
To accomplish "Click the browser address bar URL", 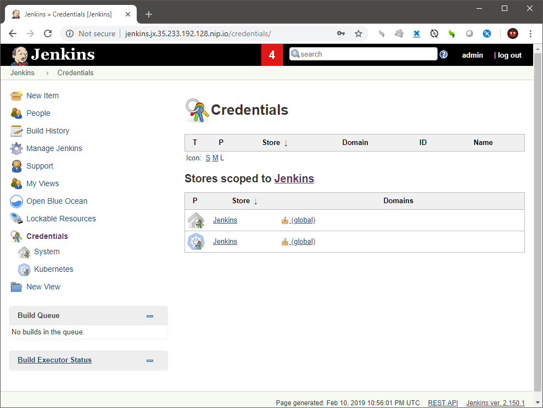I will point(198,33).
